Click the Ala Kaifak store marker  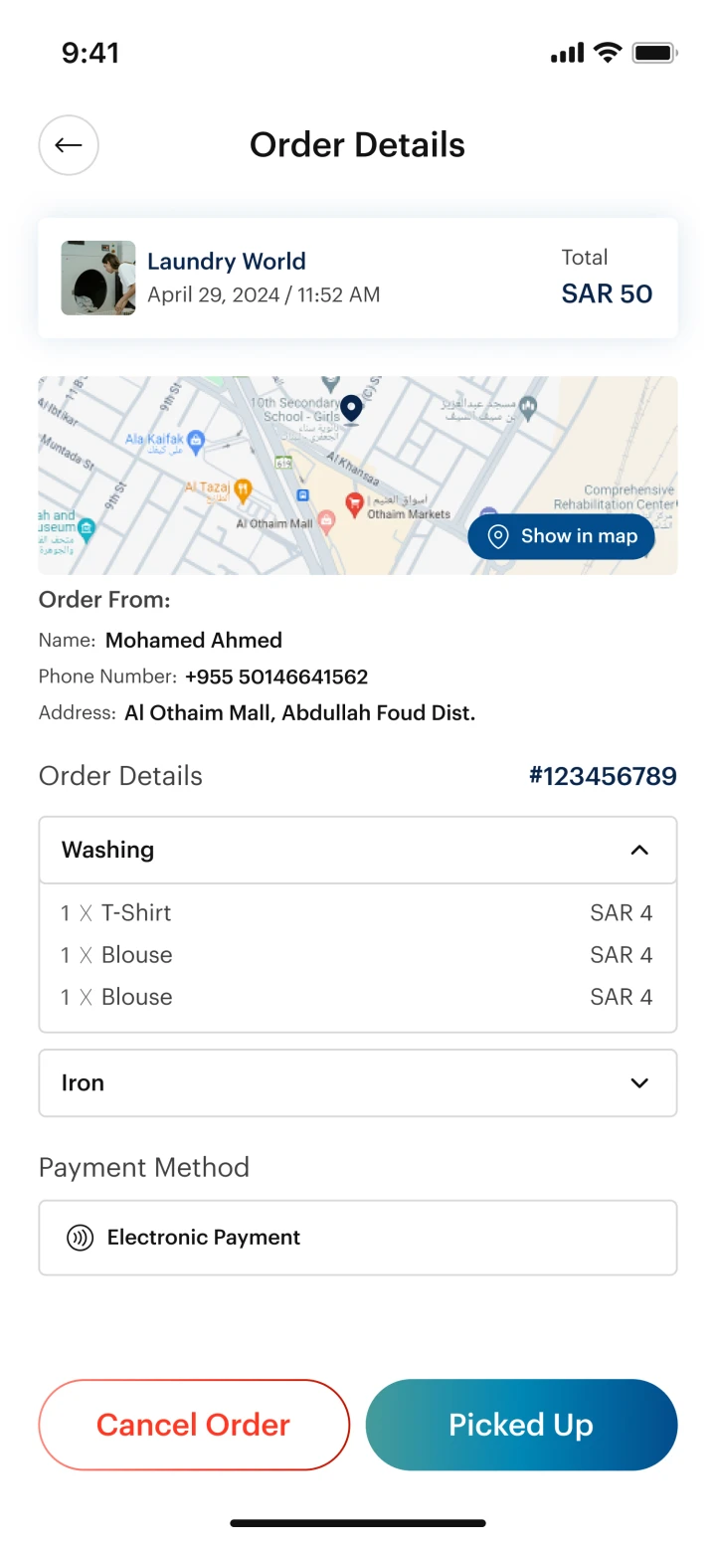pyautogui.click(x=196, y=438)
